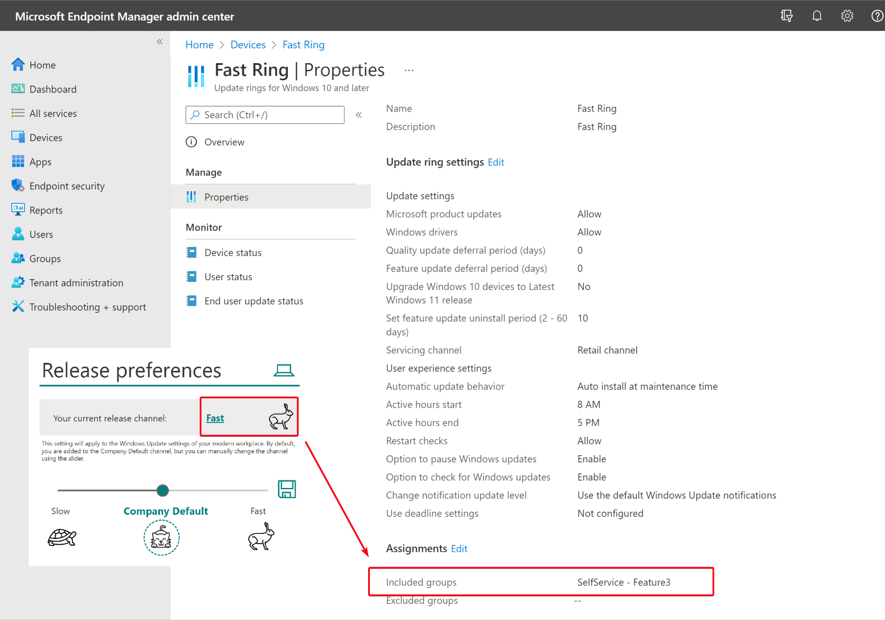Click the Reports icon in sidebar
Viewport: 885px width, 620px height.
tap(18, 210)
